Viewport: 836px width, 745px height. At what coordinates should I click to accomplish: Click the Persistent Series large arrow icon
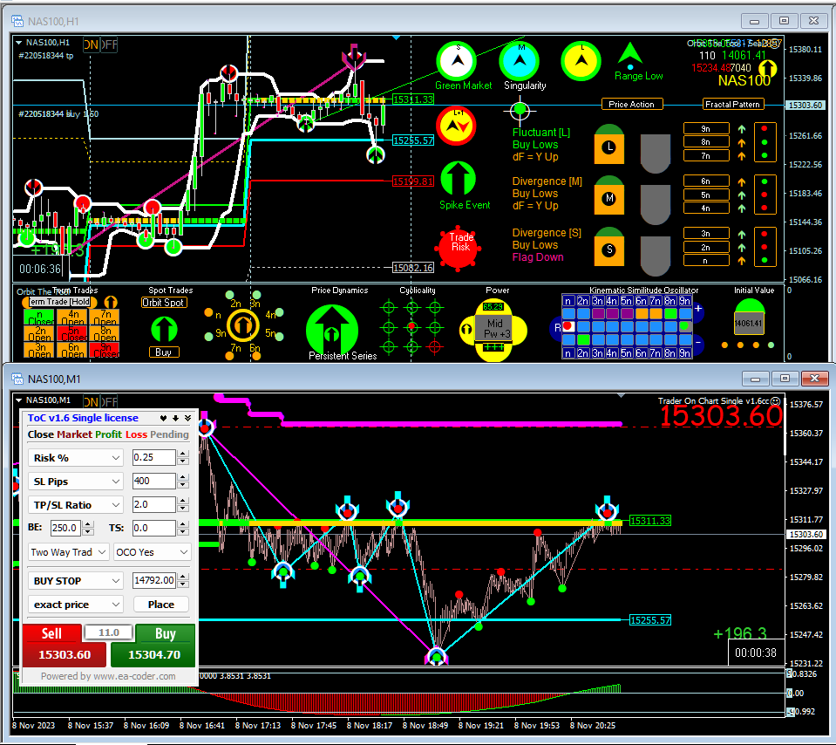click(331, 331)
